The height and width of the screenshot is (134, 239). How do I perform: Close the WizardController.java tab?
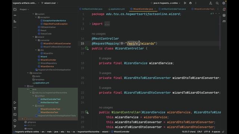tap(155, 9)
